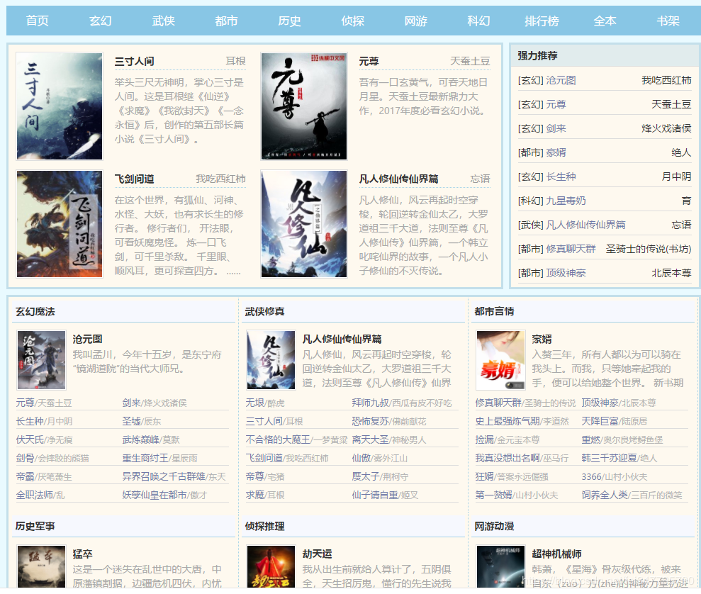Viewport: 701px width, 594px height.
Task: Open the 侦探 navigation tab
Action: 353,21
